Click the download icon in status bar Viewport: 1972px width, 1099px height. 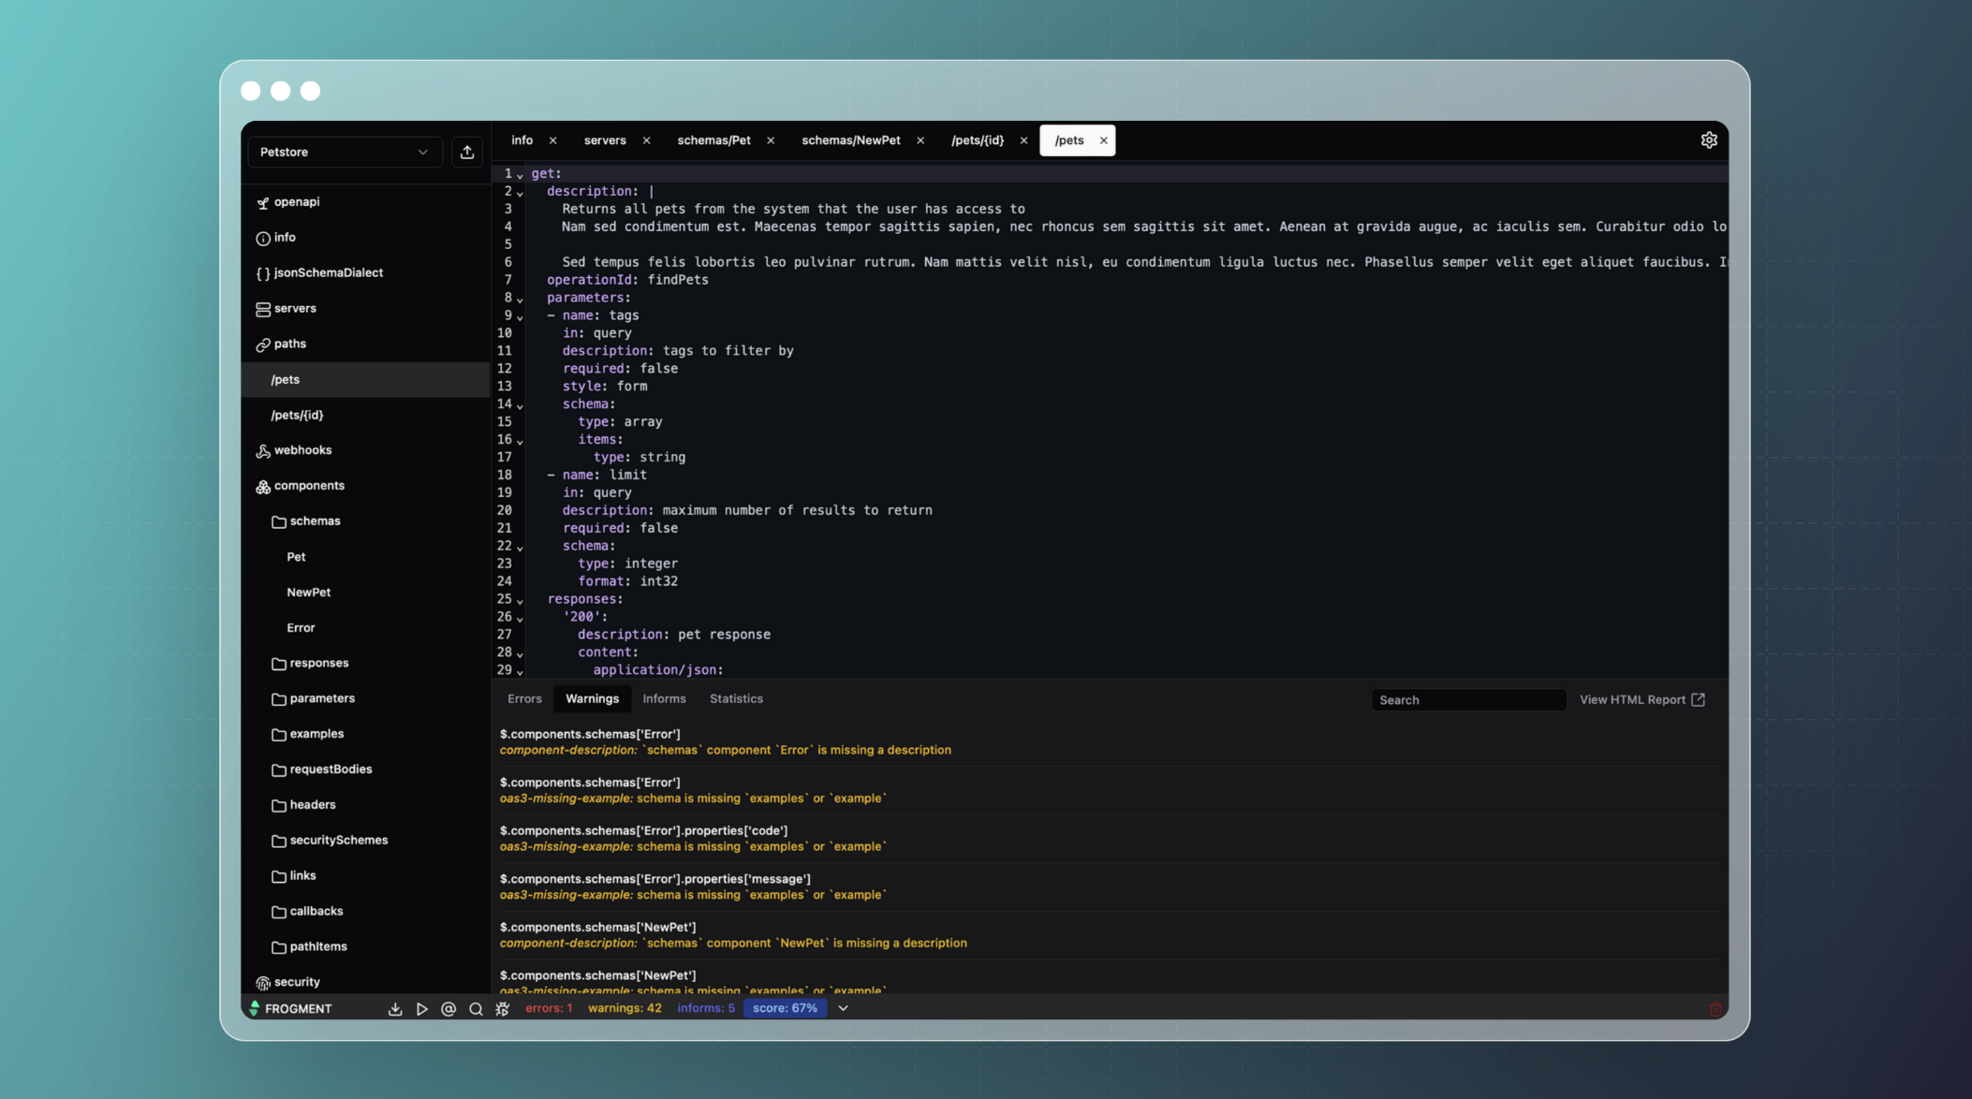tap(395, 1008)
